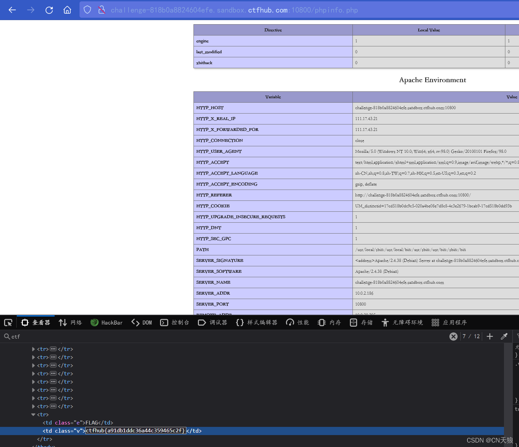
Task: Open the tracking protection shield icon
Action: (87, 10)
